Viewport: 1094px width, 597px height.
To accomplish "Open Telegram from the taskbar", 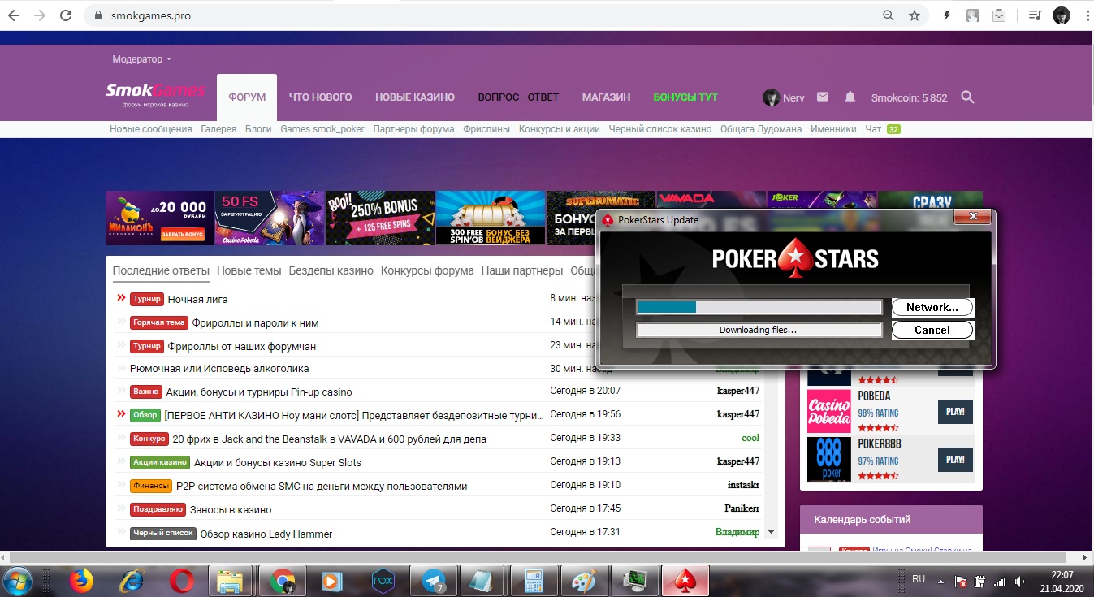I will click(x=434, y=581).
